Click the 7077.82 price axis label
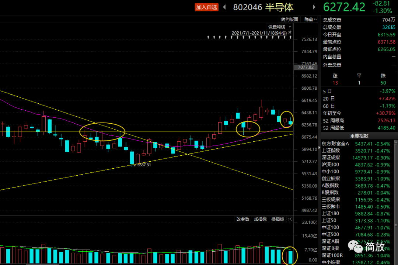Image resolution: width=398 pixels, height=265 pixels. point(306,67)
